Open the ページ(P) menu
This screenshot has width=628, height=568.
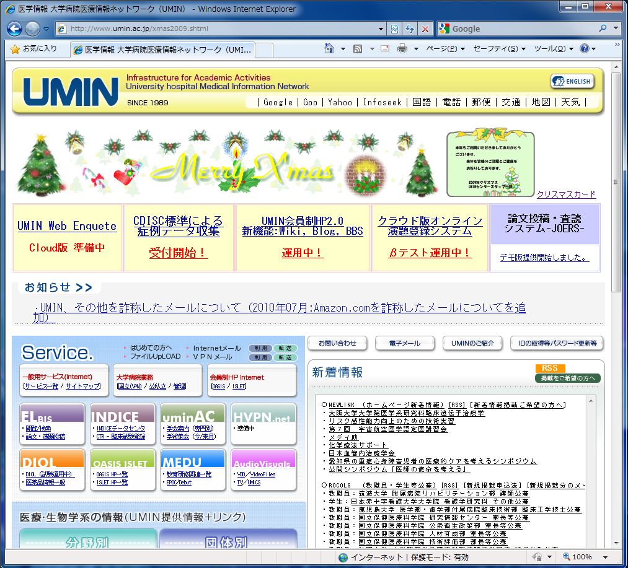pyautogui.click(x=445, y=49)
